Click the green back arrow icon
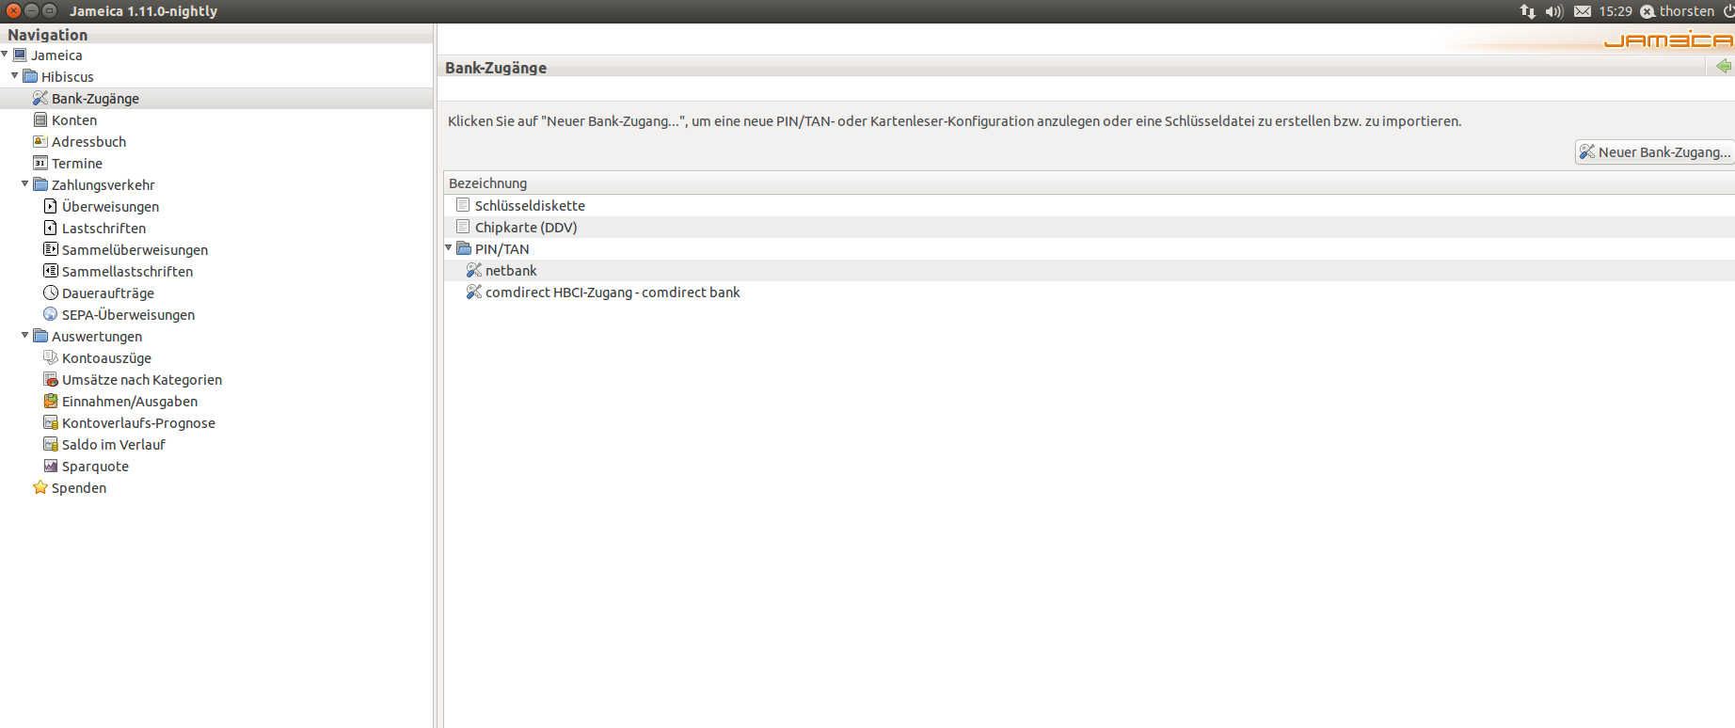 click(x=1724, y=66)
